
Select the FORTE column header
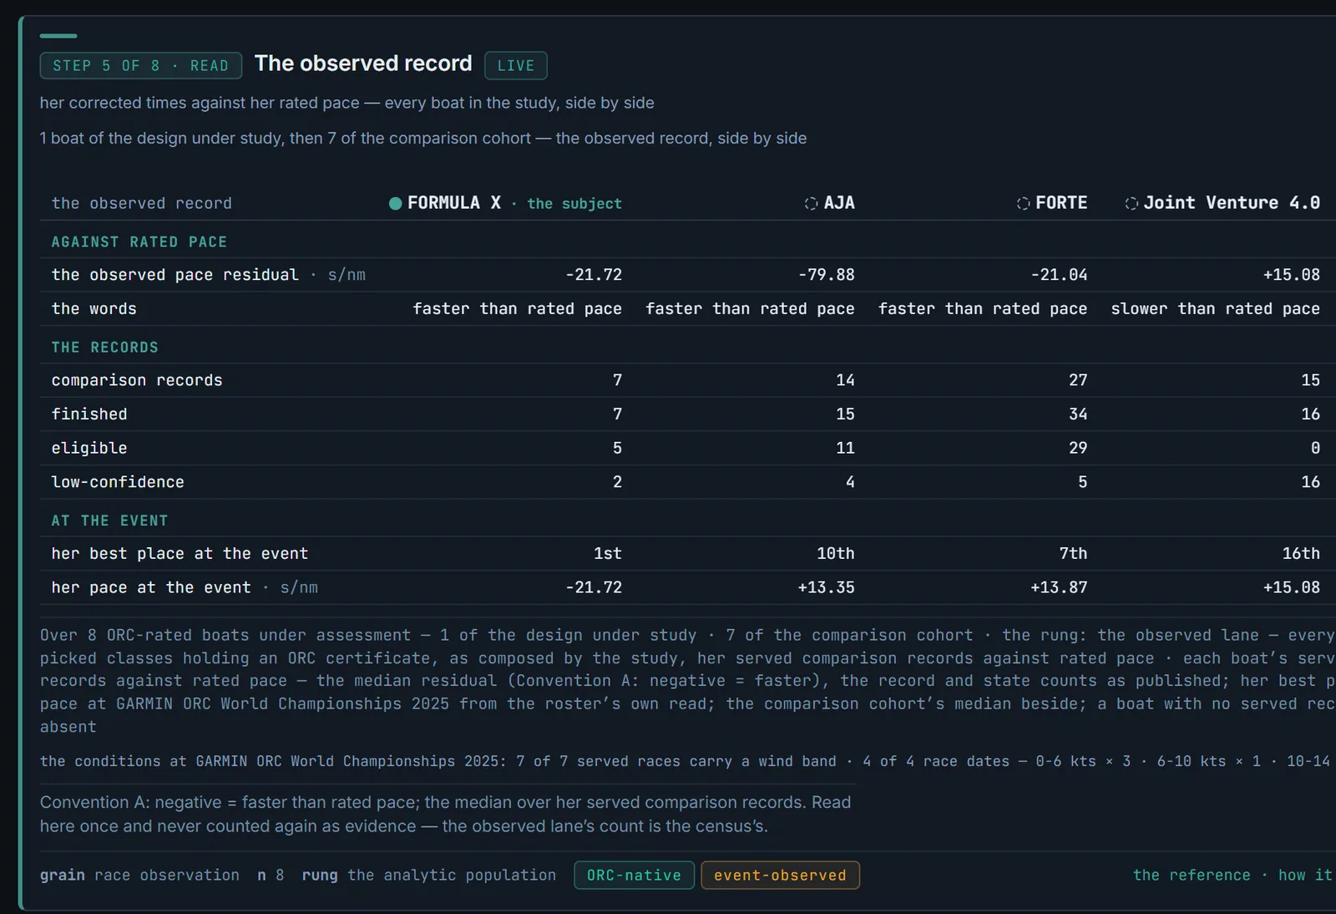(x=1052, y=203)
